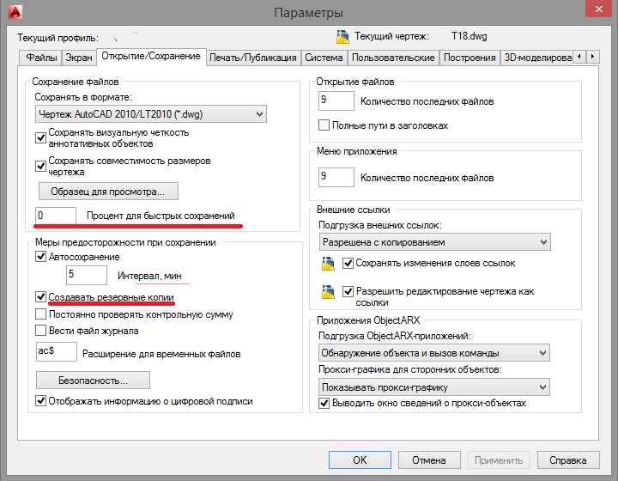
Task: Open the Печать/Публикация tab
Action: pos(253,58)
